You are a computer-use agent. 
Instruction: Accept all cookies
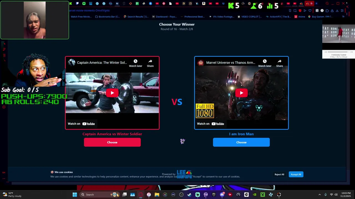[296, 174]
